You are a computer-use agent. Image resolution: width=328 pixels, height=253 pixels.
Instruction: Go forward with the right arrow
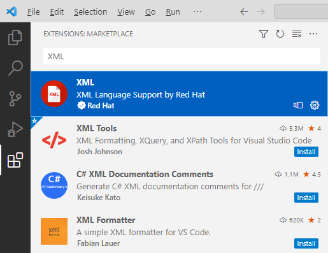260,11
